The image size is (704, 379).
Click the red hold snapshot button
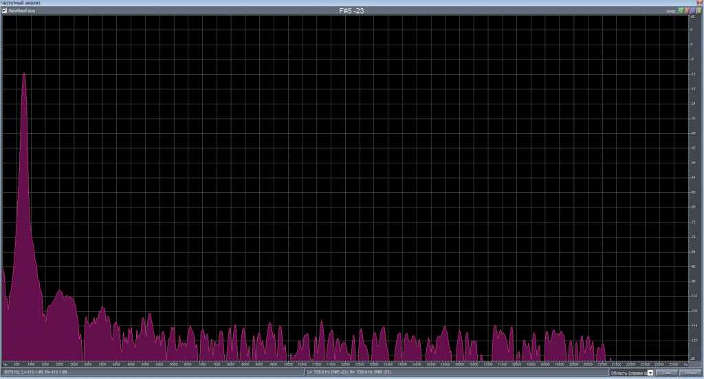pos(687,11)
